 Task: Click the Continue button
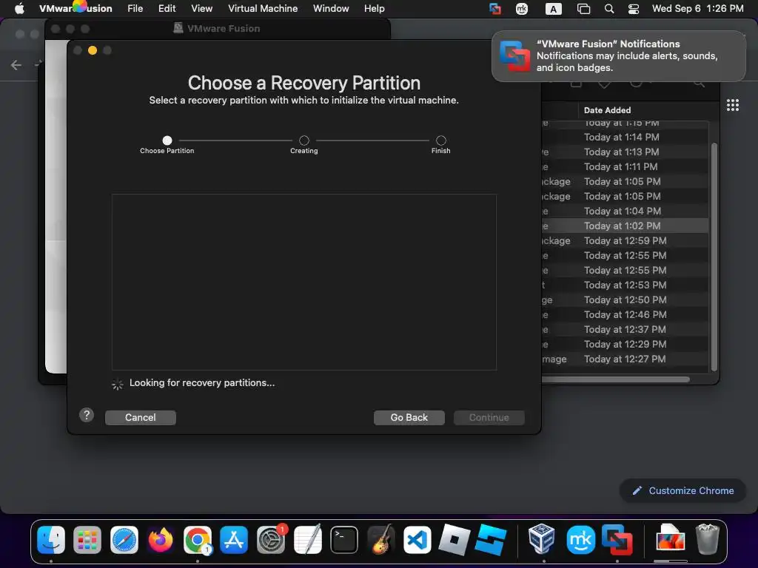489,417
